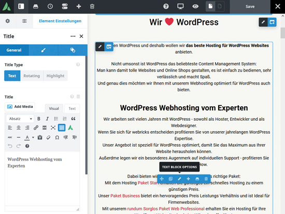Click the Title field help icon
This screenshot has height=214, width=285.
click(x=72, y=96)
